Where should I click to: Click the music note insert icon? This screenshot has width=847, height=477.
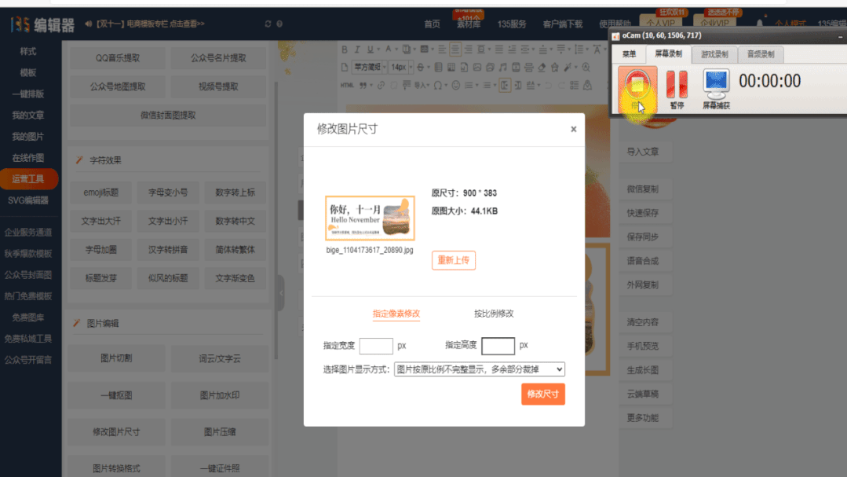point(504,67)
